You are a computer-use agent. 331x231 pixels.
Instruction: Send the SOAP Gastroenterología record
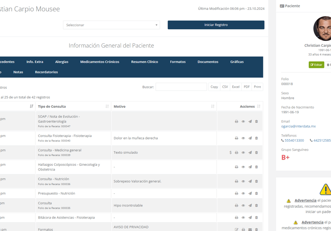250,122
